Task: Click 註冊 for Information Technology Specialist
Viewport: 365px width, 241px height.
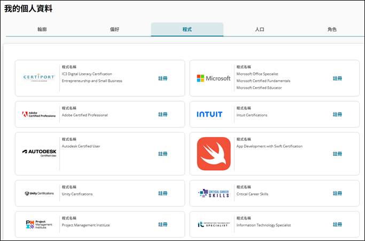Action: pos(337,224)
